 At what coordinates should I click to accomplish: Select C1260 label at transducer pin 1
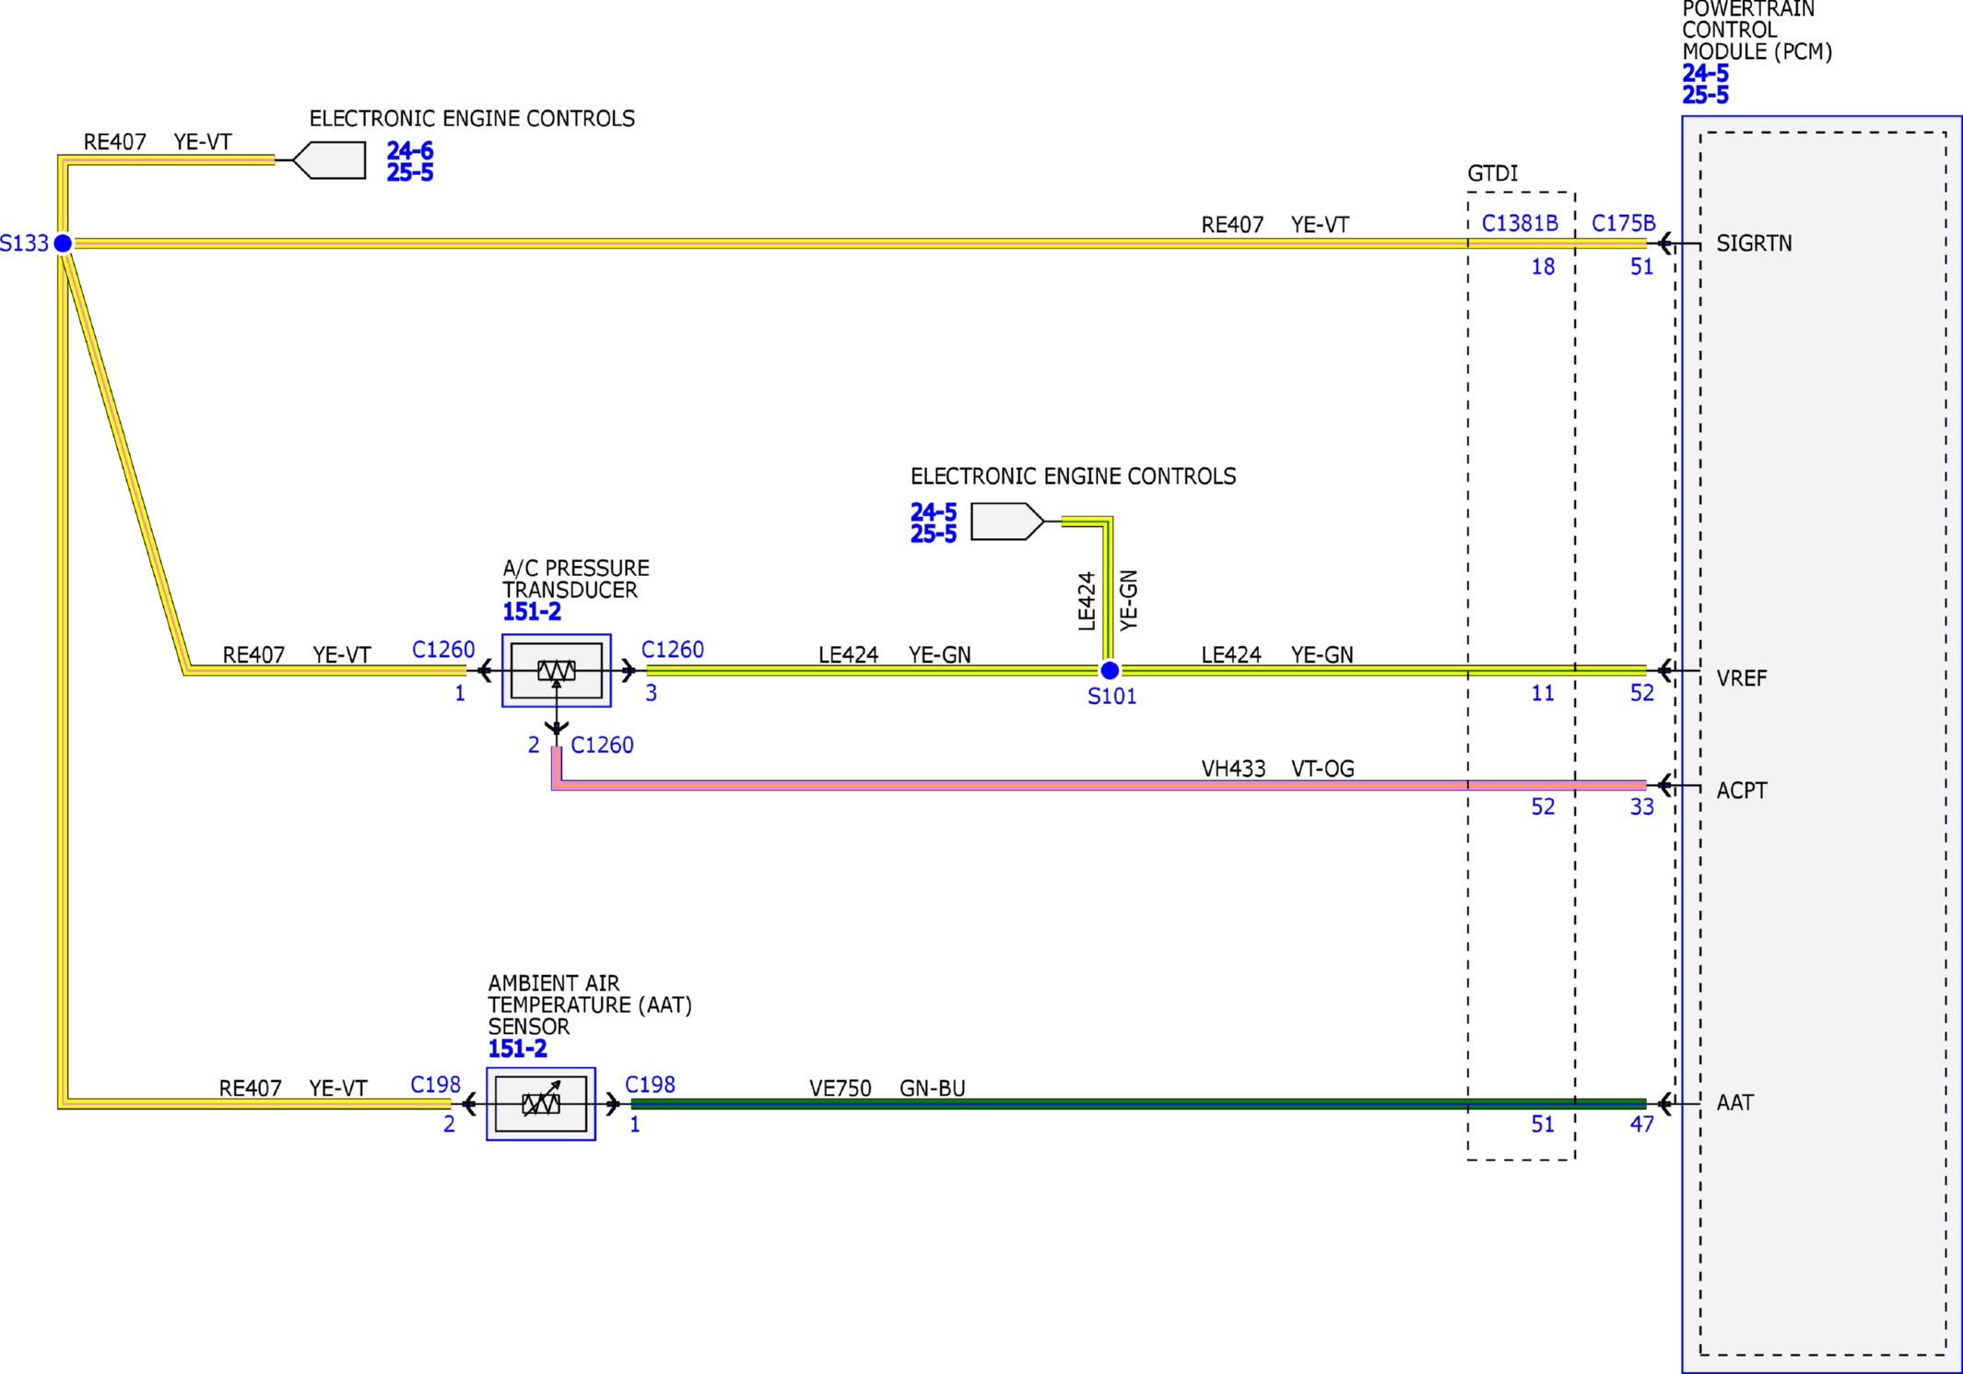[x=443, y=650]
